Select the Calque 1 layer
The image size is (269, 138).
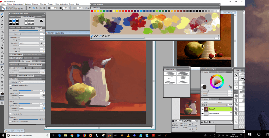point(217,109)
